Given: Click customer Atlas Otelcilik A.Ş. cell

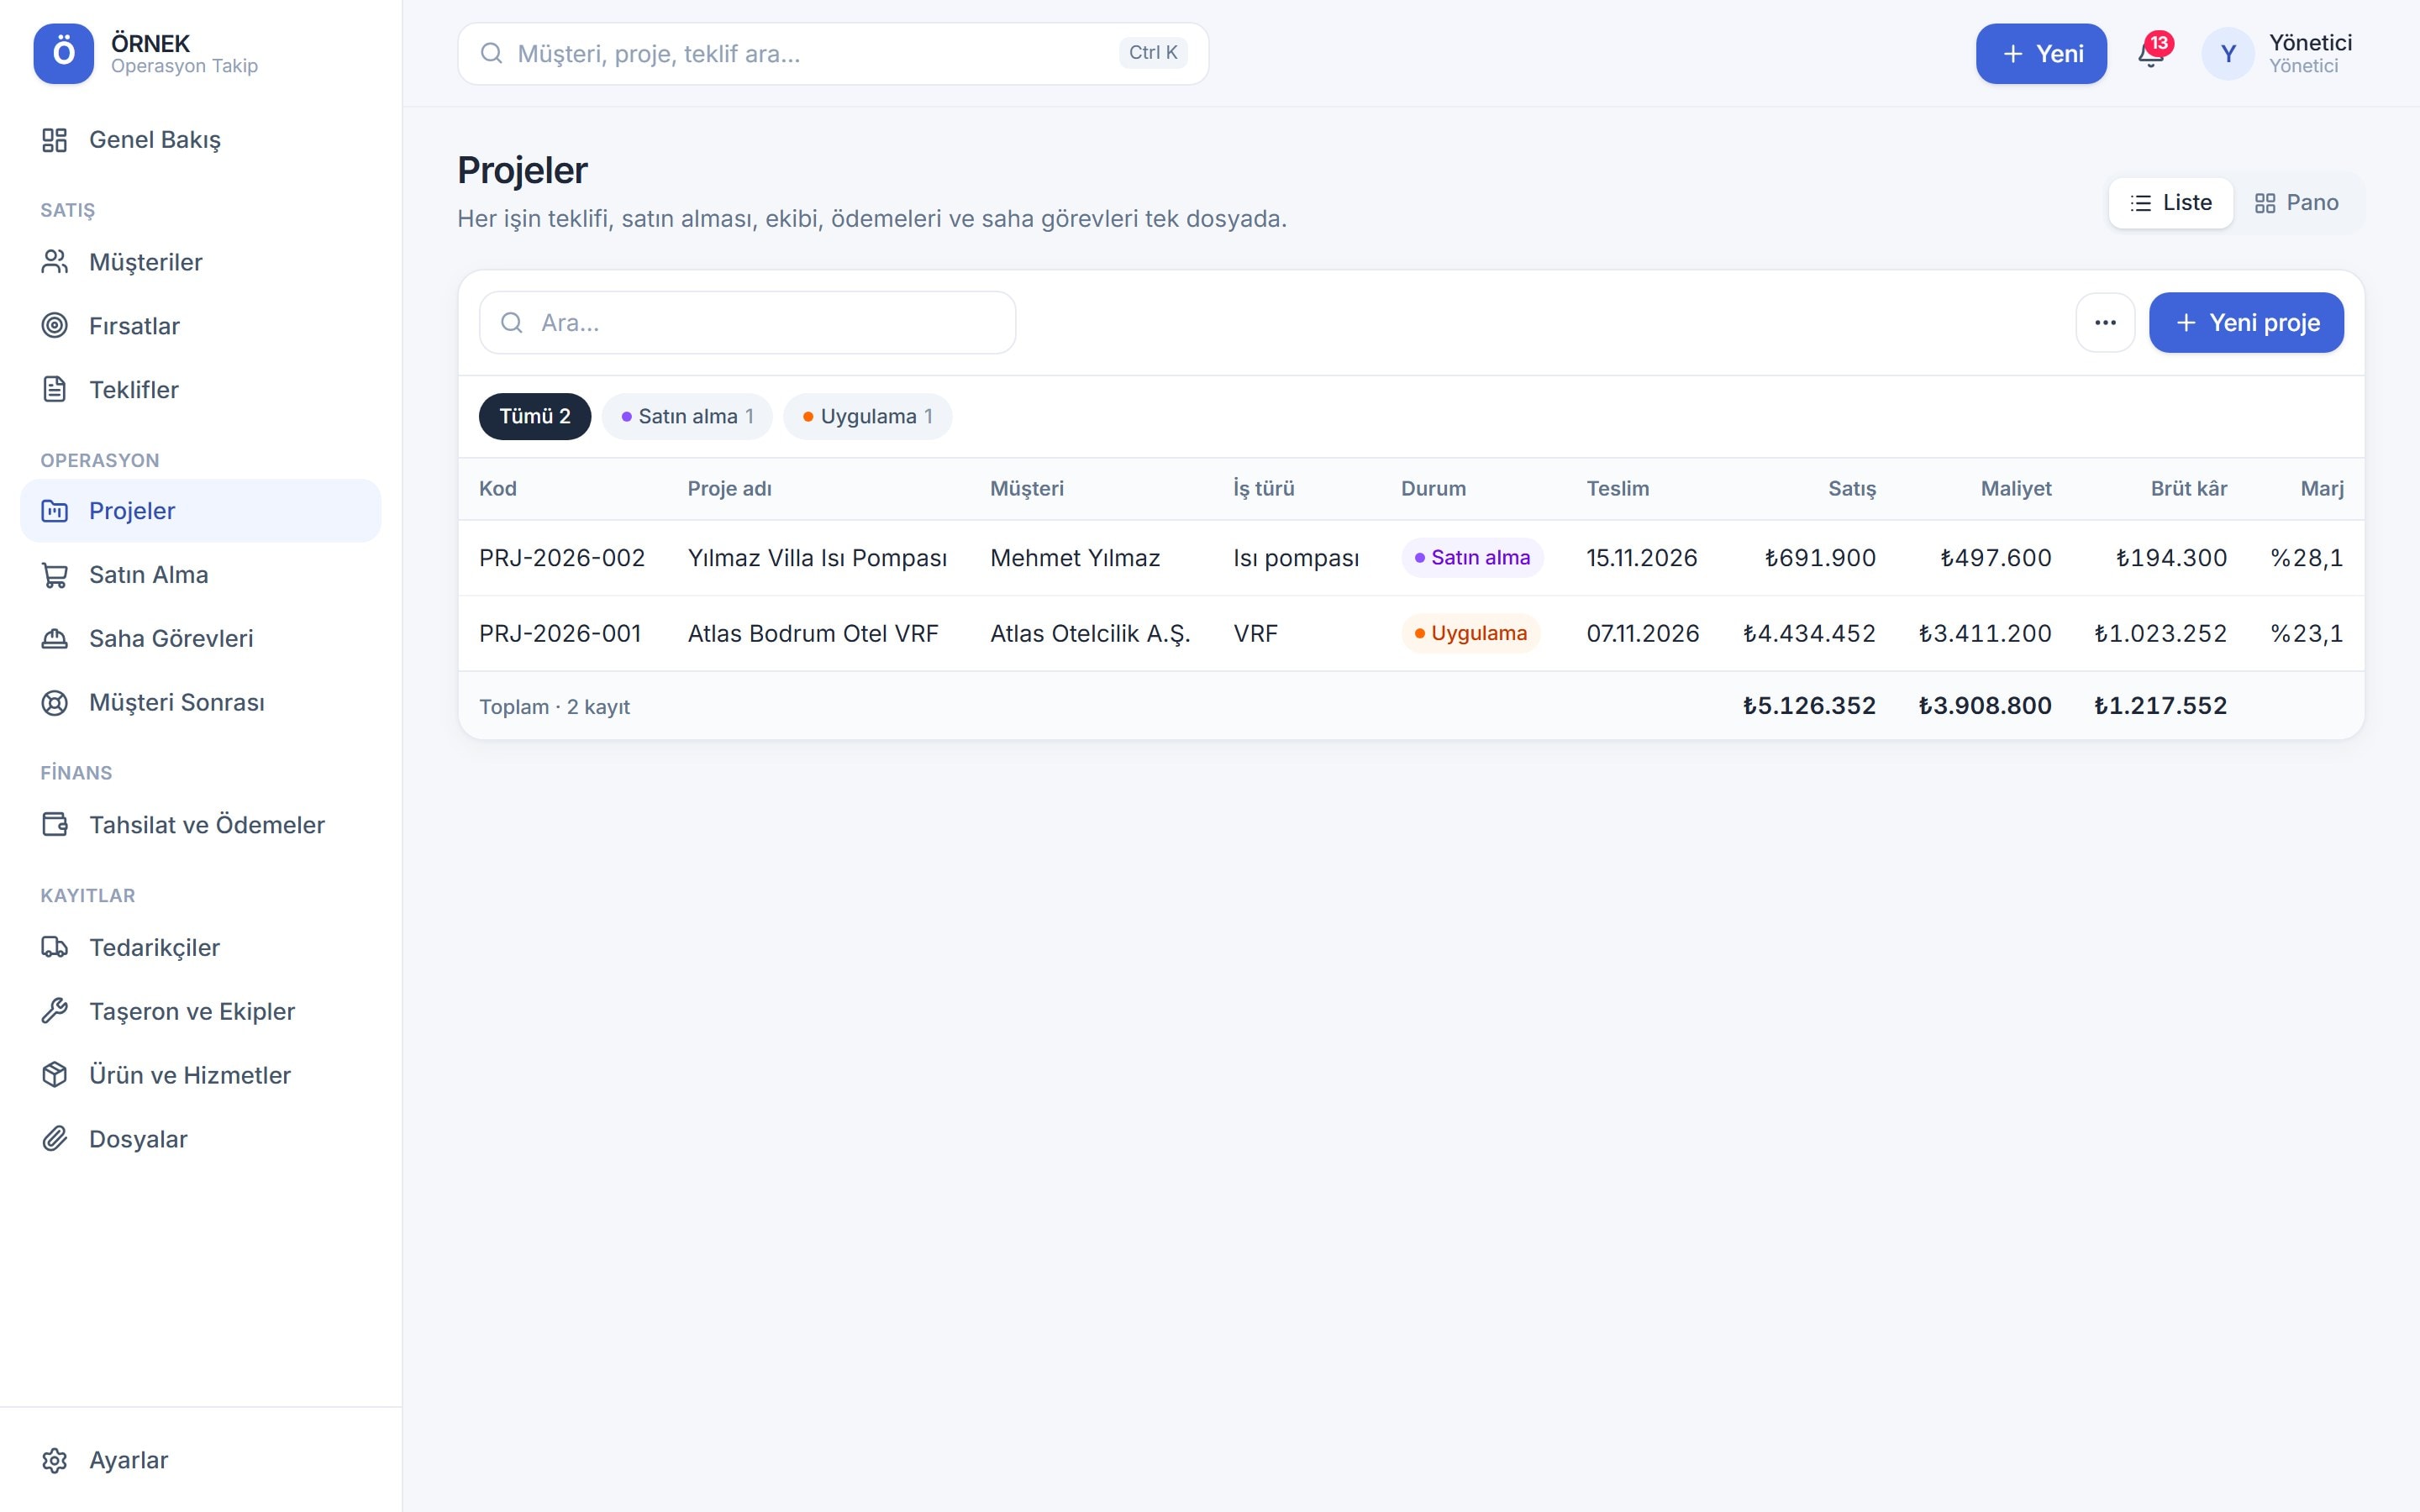Looking at the screenshot, I should click(x=1090, y=634).
